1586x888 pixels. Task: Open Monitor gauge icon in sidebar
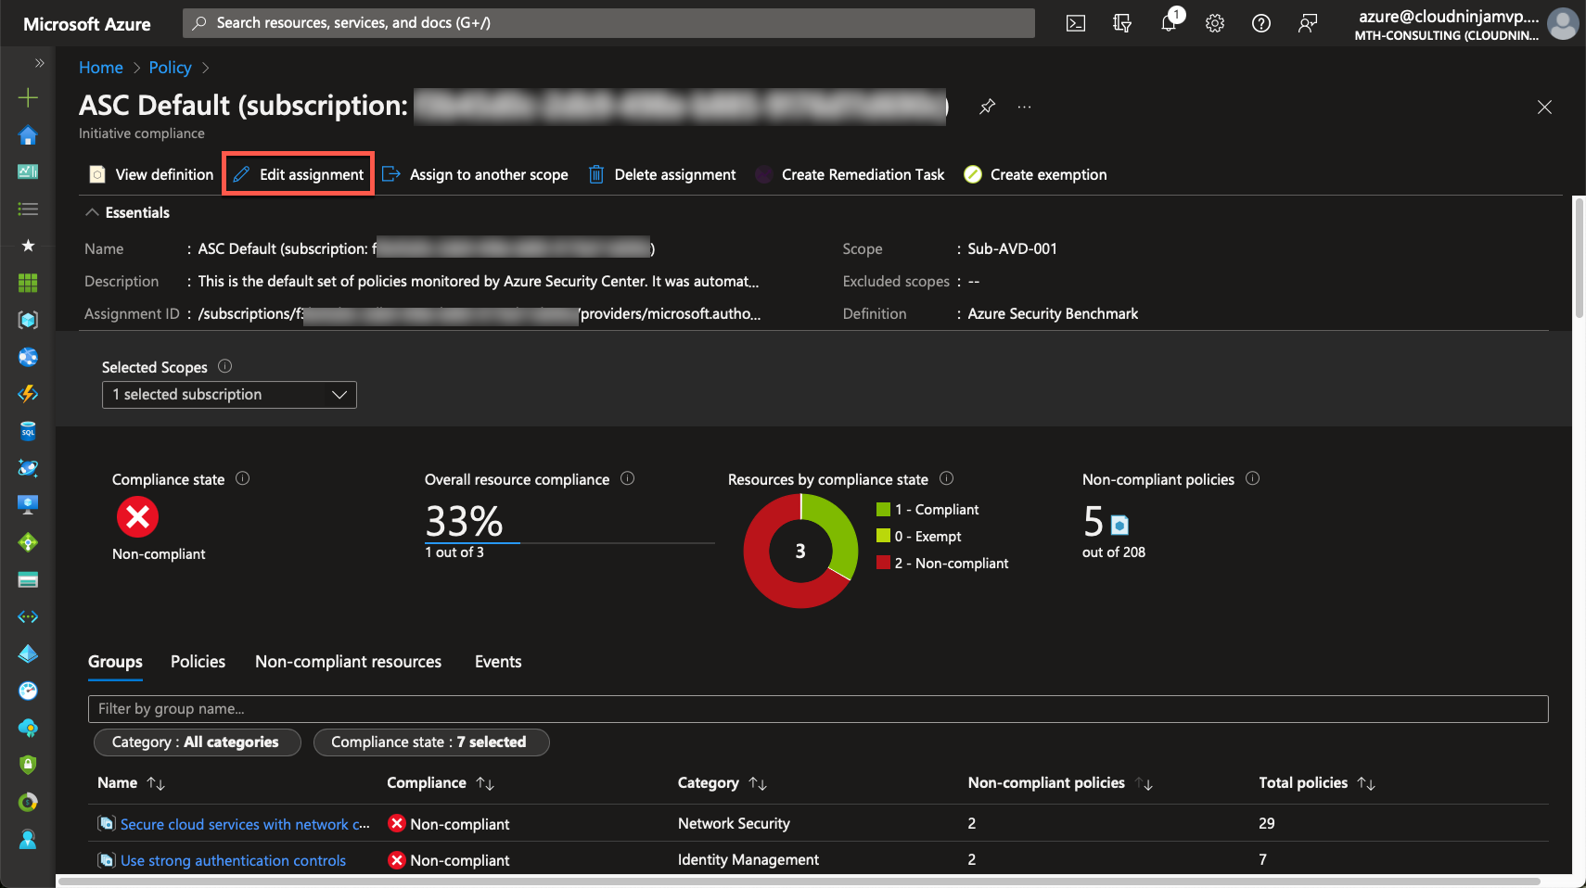click(28, 691)
